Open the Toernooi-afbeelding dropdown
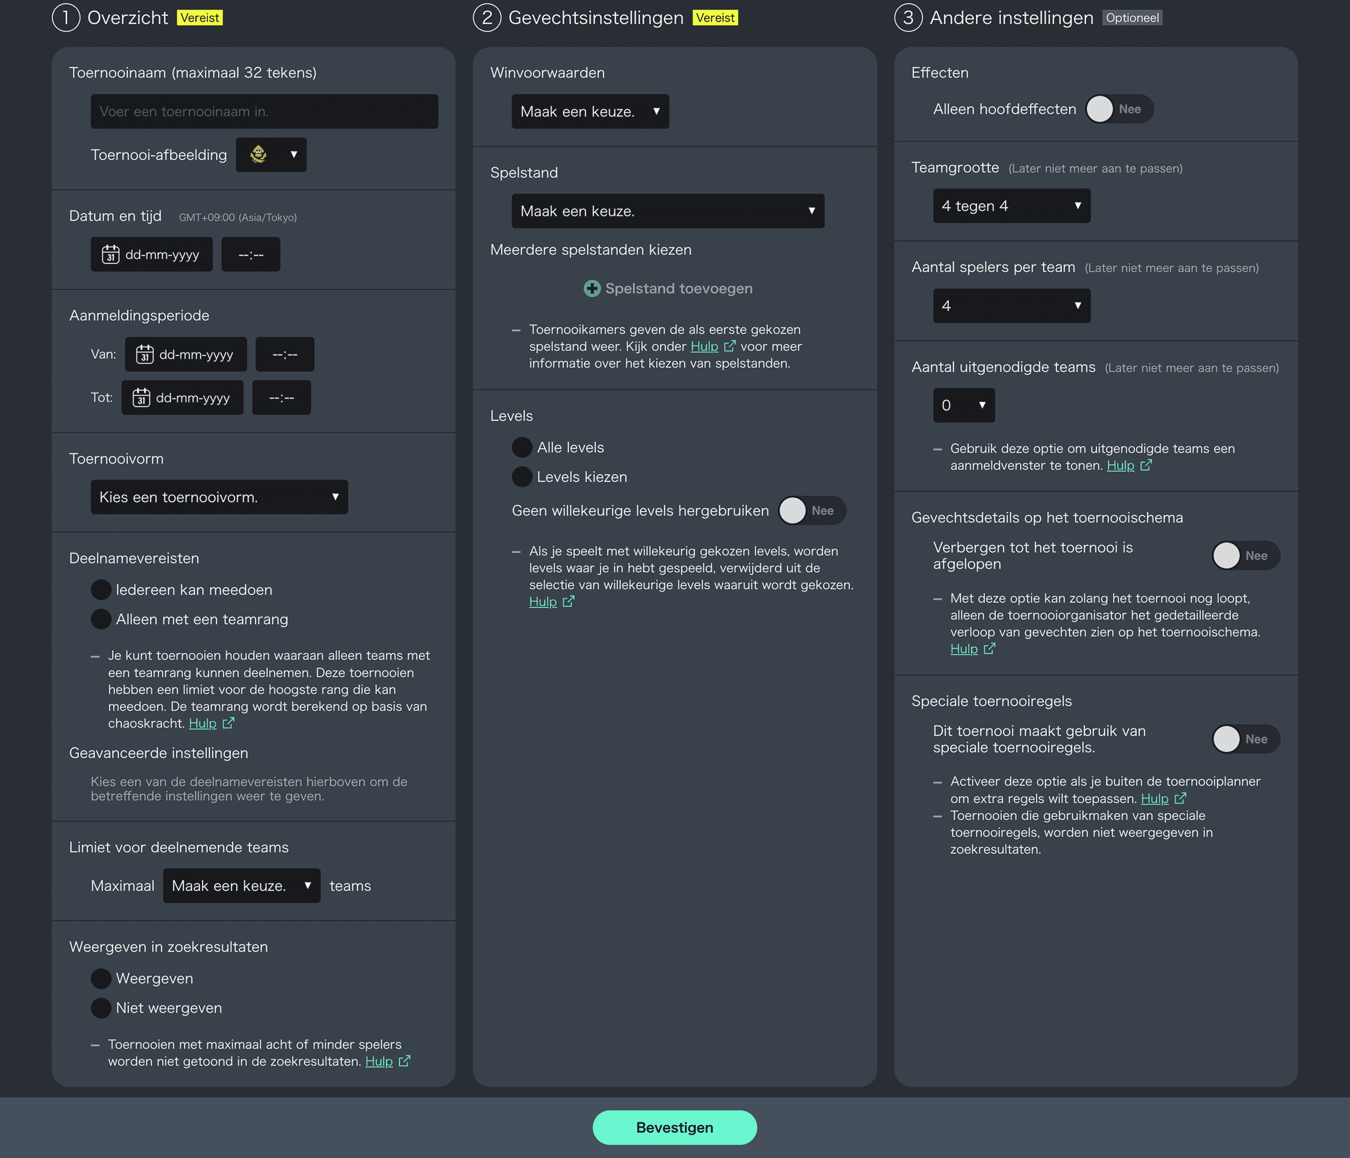 (271, 155)
